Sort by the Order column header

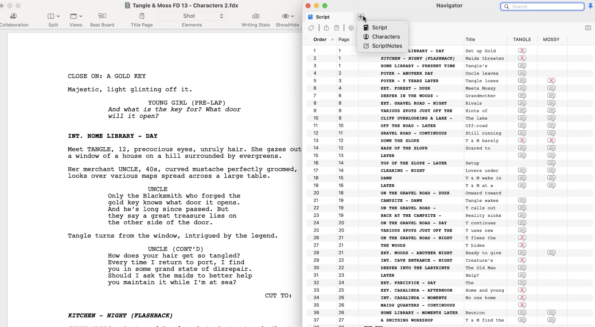(x=320, y=39)
